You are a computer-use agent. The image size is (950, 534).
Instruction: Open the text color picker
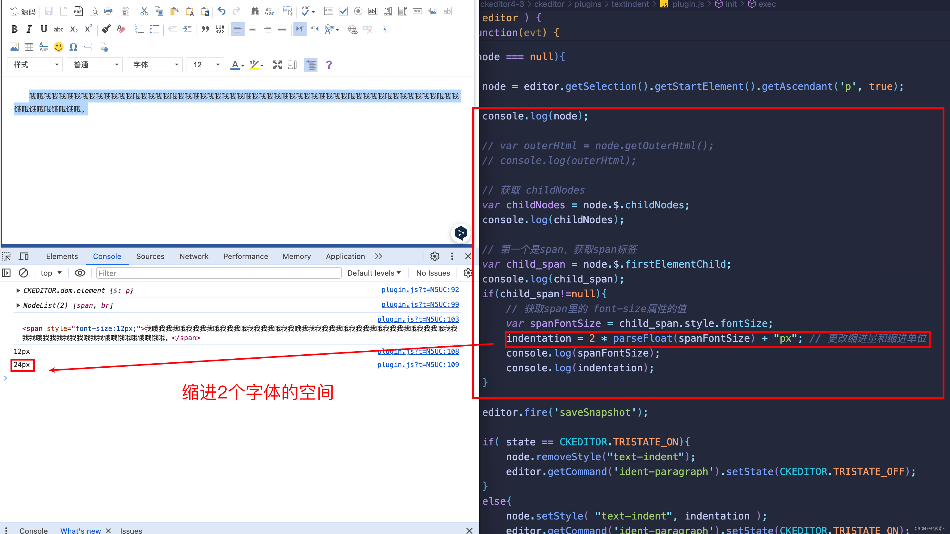point(236,65)
